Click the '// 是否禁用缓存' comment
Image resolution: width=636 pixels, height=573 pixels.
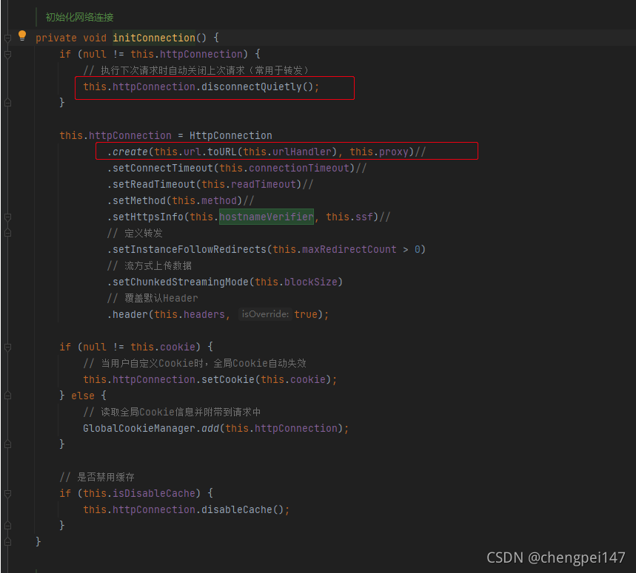click(97, 477)
